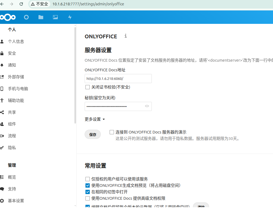Click the share icon beside 共享

(2, 112)
